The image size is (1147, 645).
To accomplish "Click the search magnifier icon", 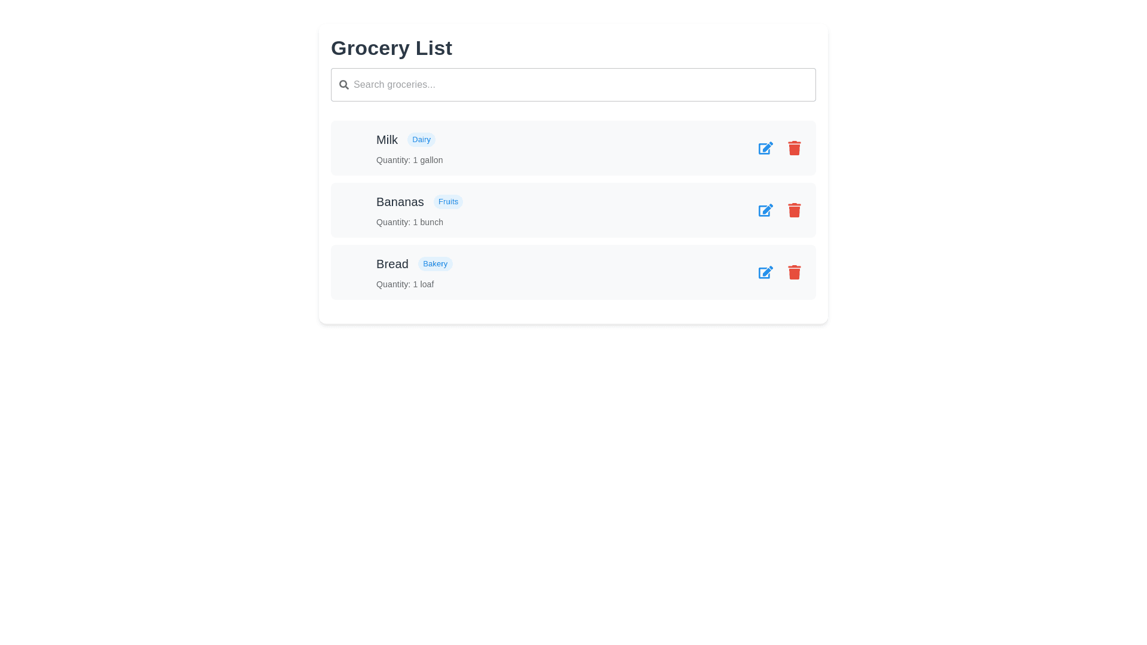I will click(x=344, y=85).
